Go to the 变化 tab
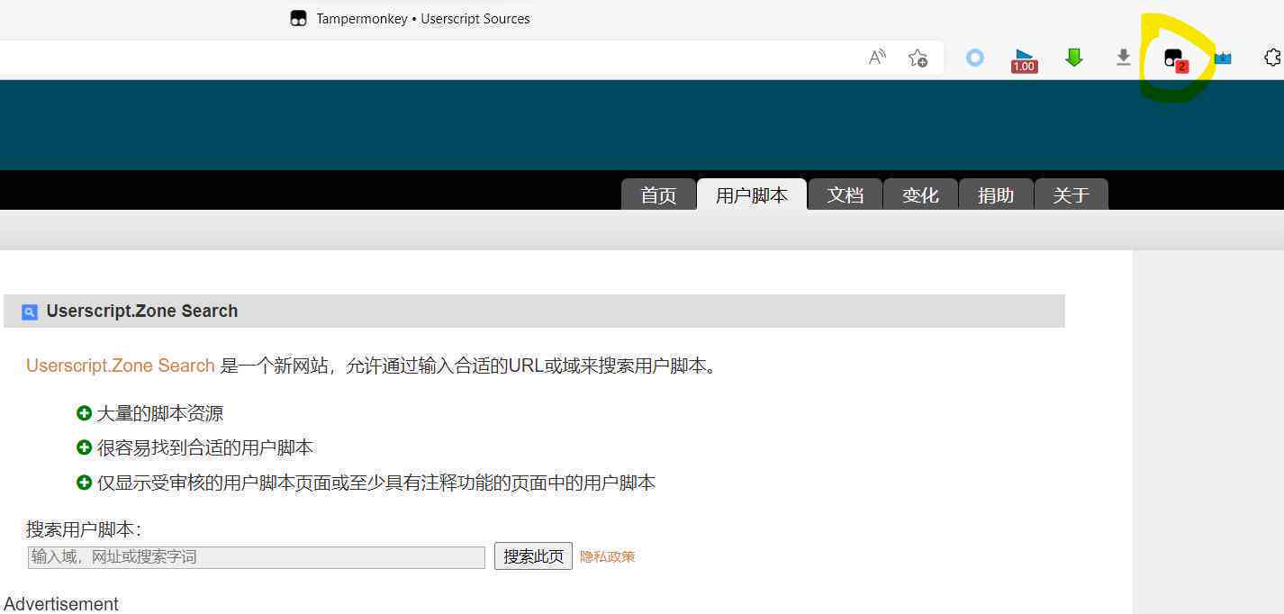Viewport: 1284px width, 614px height. (920, 194)
